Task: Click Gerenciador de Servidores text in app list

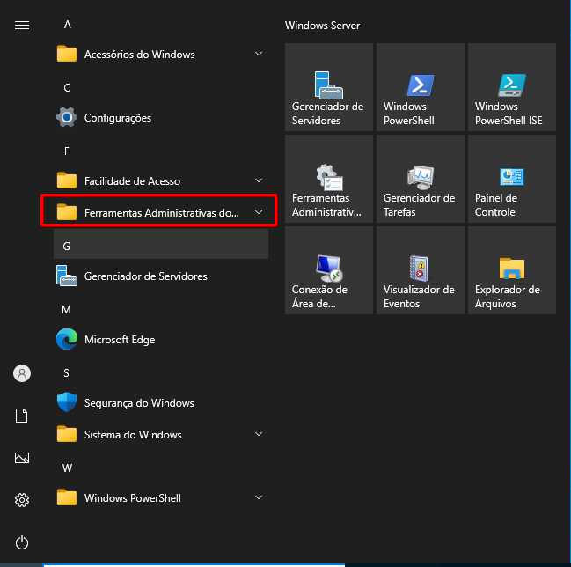Action: pyautogui.click(x=146, y=276)
